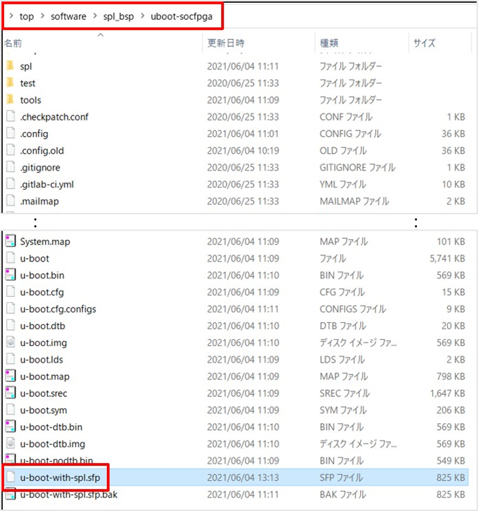Select the u-boot.srec file icon
Screen dimensions: 478x511
pyautogui.click(x=10, y=393)
